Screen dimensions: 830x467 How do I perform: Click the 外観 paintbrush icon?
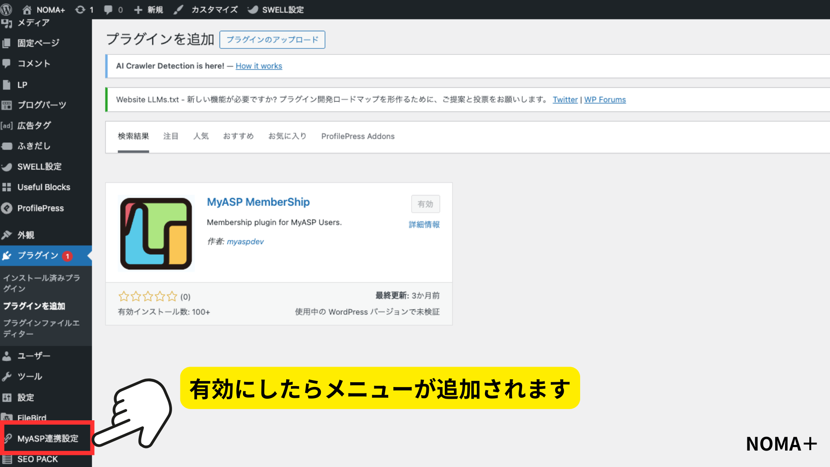pos(6,235)
